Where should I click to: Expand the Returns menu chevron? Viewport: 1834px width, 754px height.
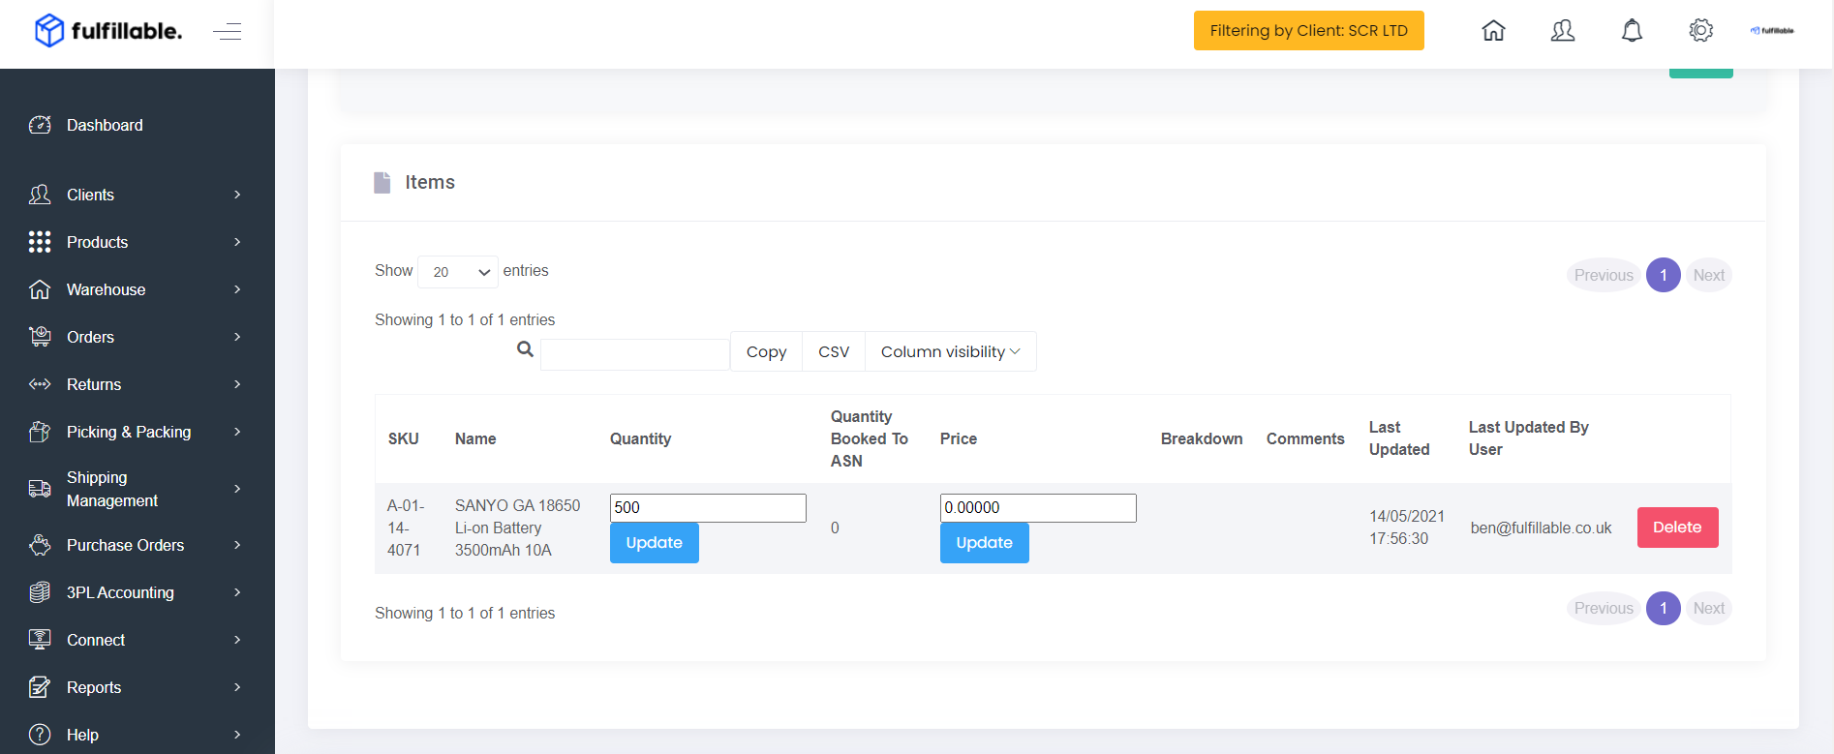(x=237, y=384)
